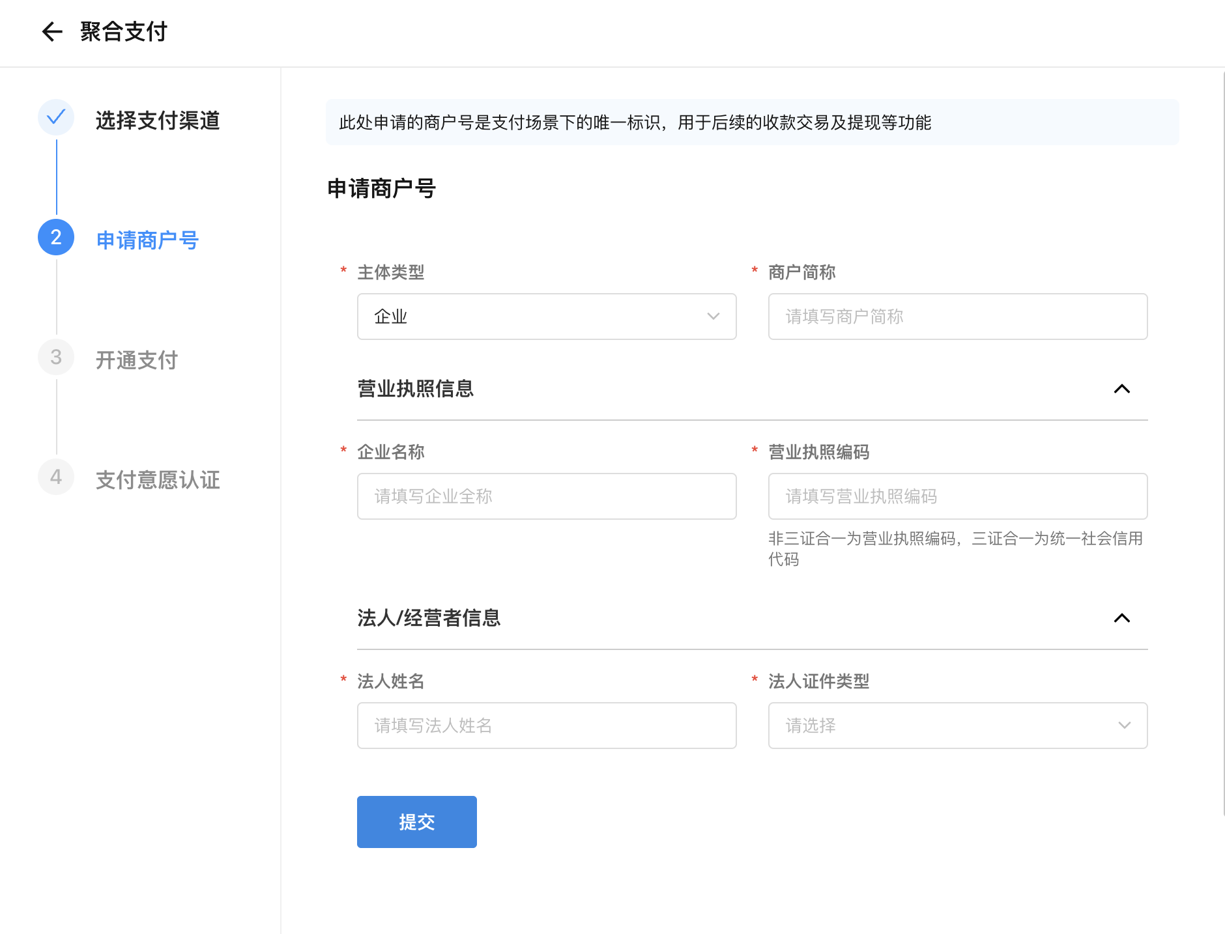Focus the 营业执照编码 input field

click(957, 496)
